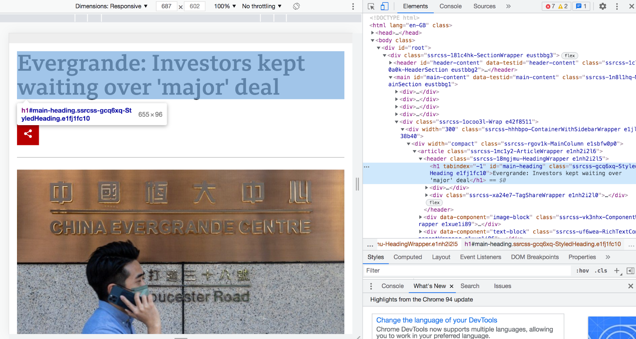Toggle .cls element classes panel
Image resolution: width=636 pixels, height=339 pixels.
pyautogui.click(x=601, y=271)
